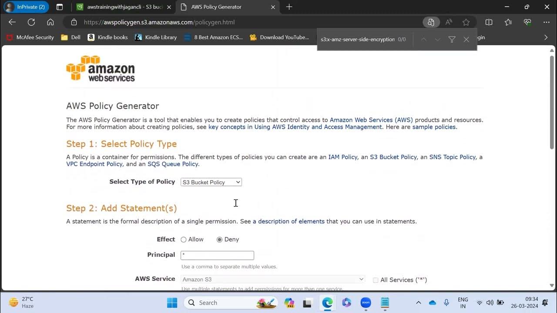Open Edge Settings and more menu

(x=547, y=22)
